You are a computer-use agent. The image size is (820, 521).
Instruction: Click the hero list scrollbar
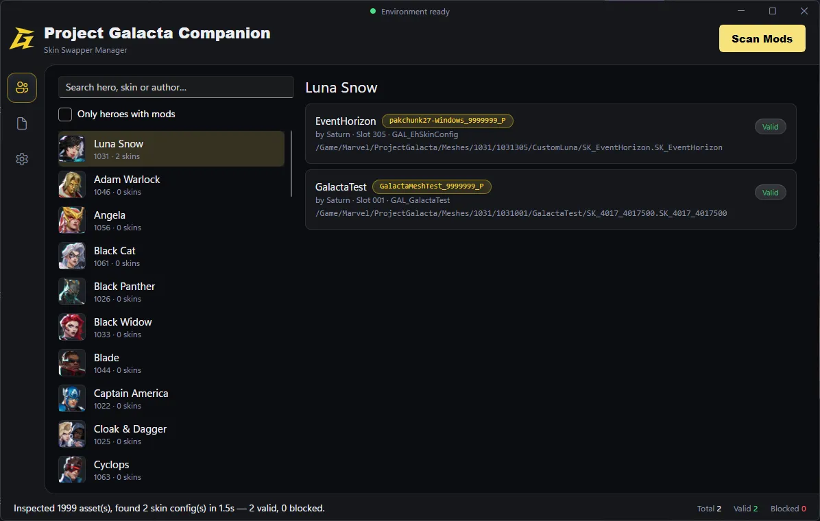[x=291, y=164]
